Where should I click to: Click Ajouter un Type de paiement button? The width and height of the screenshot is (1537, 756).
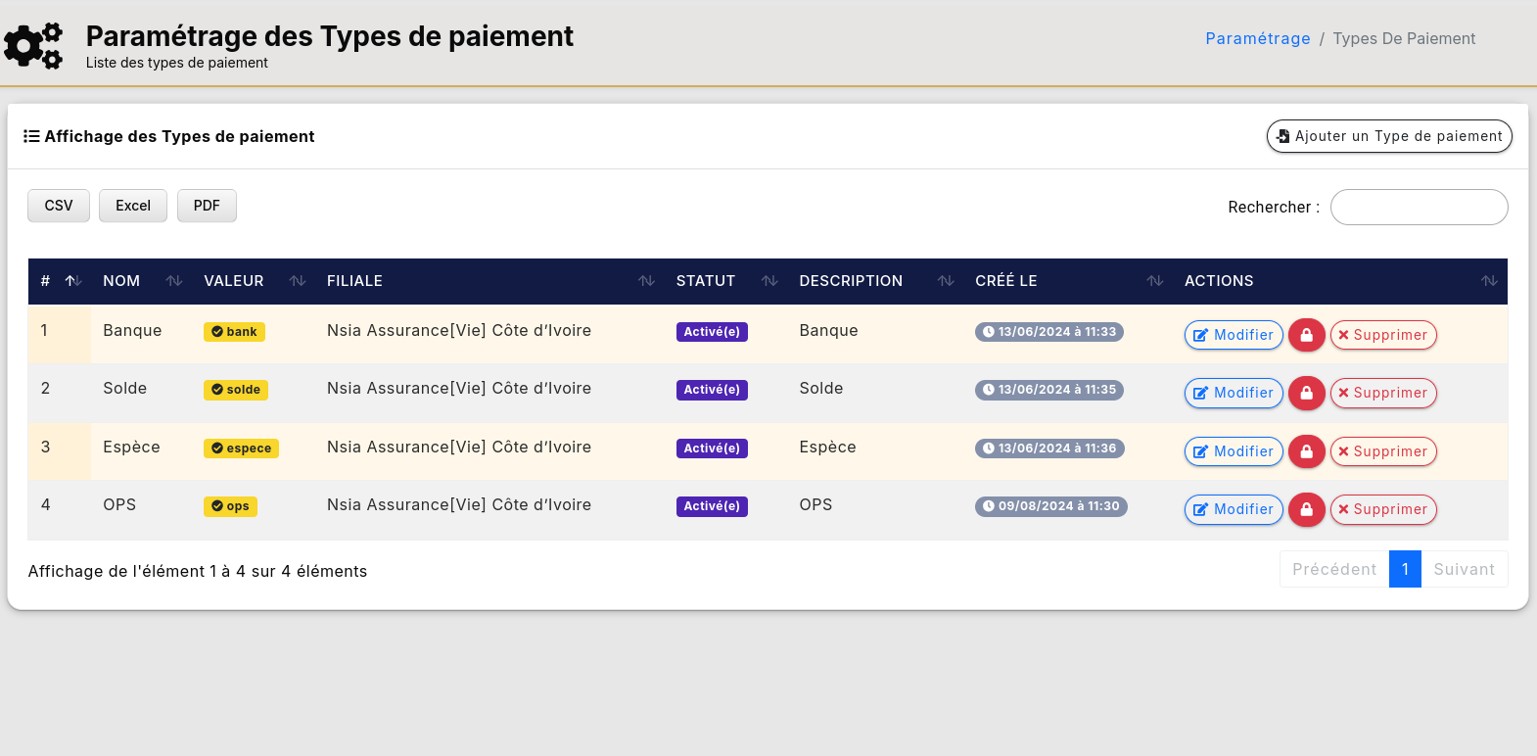click(1388, 136)
